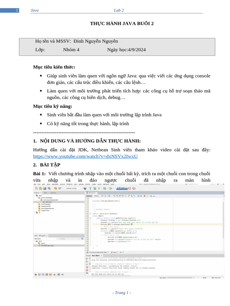Collapse the Source Packages tree node
Image resolution: width=230 pixels, height=306 pixels.
click(x=37, y=198)
